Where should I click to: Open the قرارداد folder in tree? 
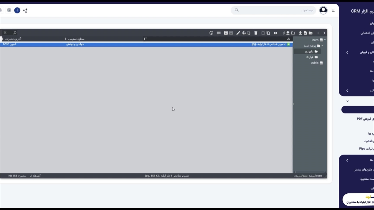click(310, 57)
